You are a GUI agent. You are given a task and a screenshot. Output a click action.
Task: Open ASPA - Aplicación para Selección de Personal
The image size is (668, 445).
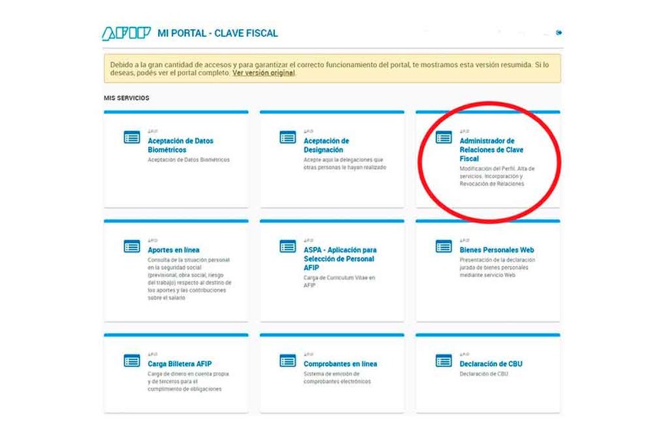tap(340, 259)
